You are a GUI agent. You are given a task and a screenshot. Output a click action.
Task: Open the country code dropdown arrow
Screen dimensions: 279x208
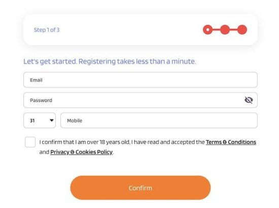52,120
